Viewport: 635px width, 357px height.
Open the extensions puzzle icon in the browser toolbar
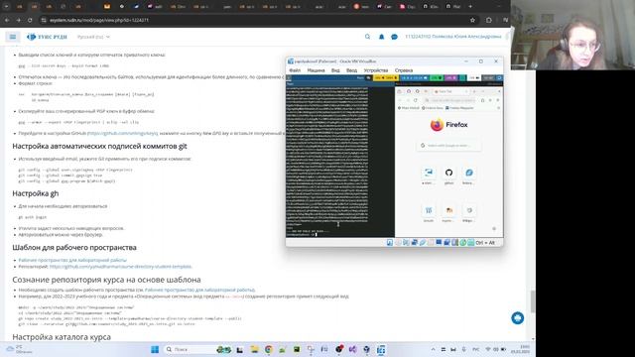tap(489, 20)
